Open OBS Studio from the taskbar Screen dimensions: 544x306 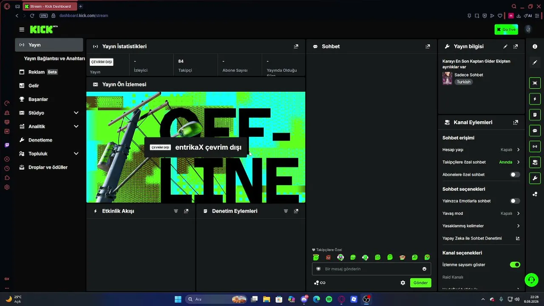[x=366, y=299]
